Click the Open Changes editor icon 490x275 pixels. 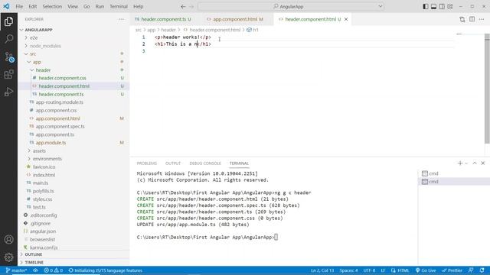(x=462, y=19)
